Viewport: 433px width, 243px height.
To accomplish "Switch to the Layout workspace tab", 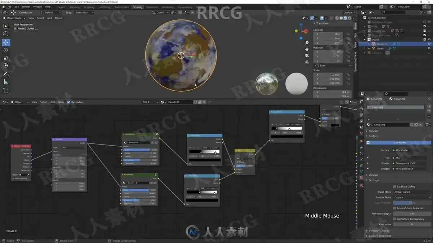I will click(x=61, y=7).
